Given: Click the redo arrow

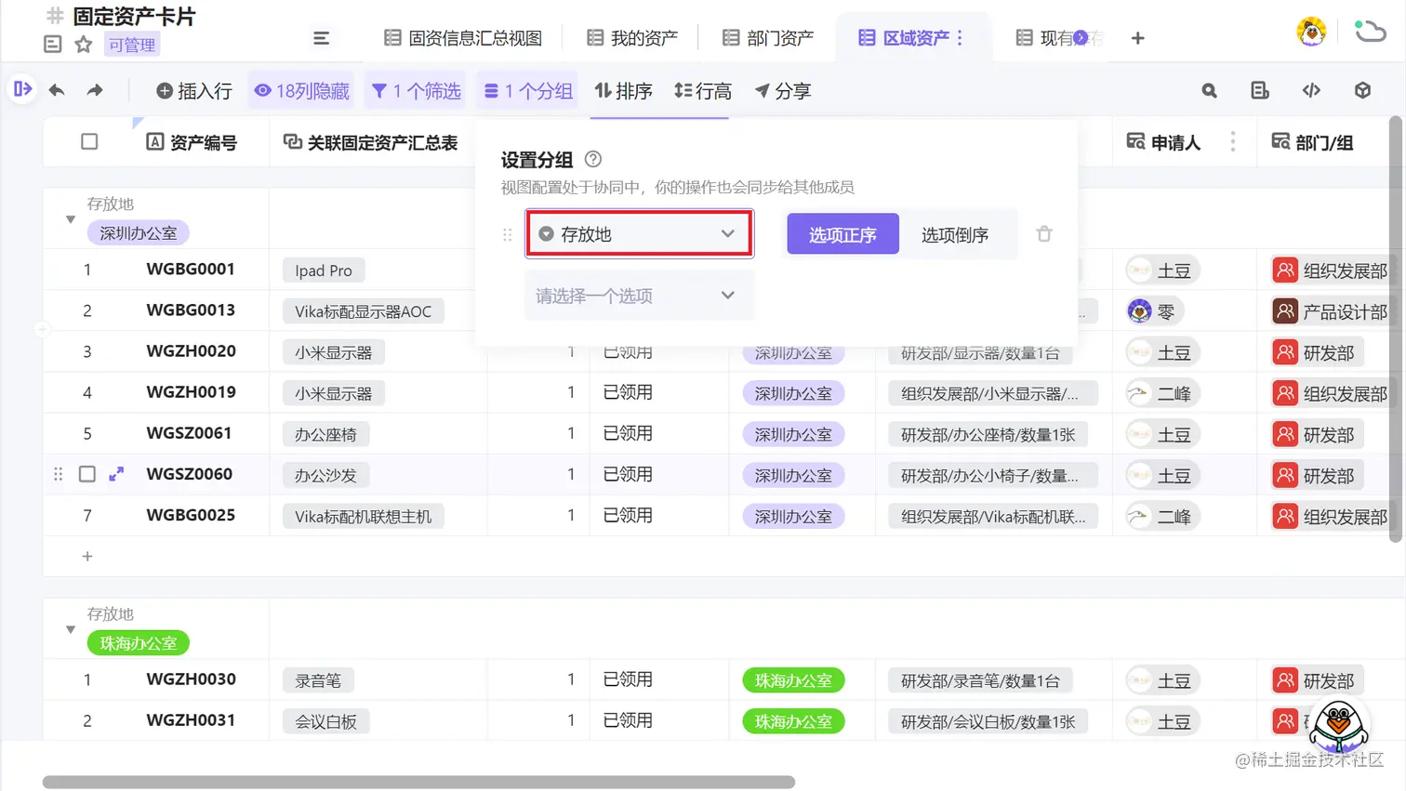Looking at the screenshot, I should point(93,90).
